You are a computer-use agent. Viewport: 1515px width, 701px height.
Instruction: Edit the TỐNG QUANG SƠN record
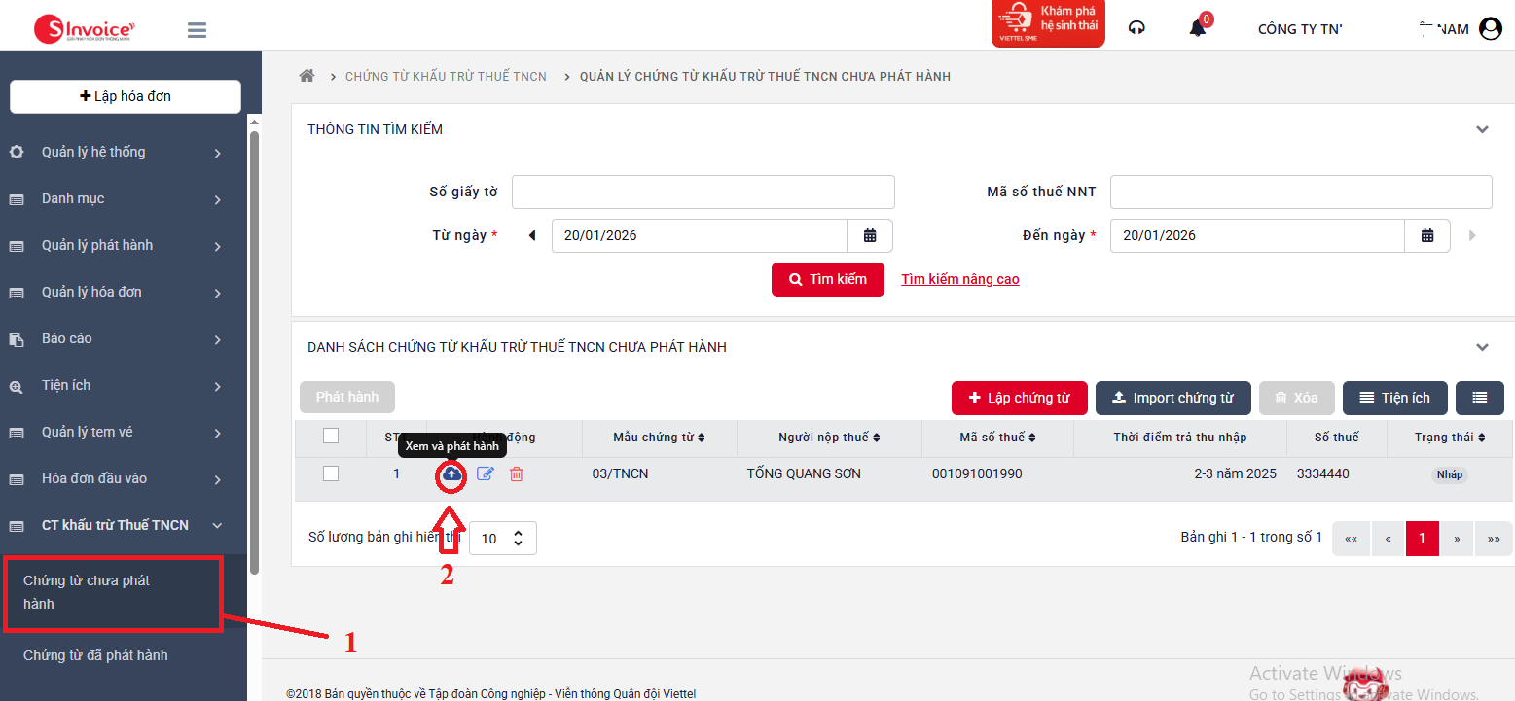pos(485,474)
